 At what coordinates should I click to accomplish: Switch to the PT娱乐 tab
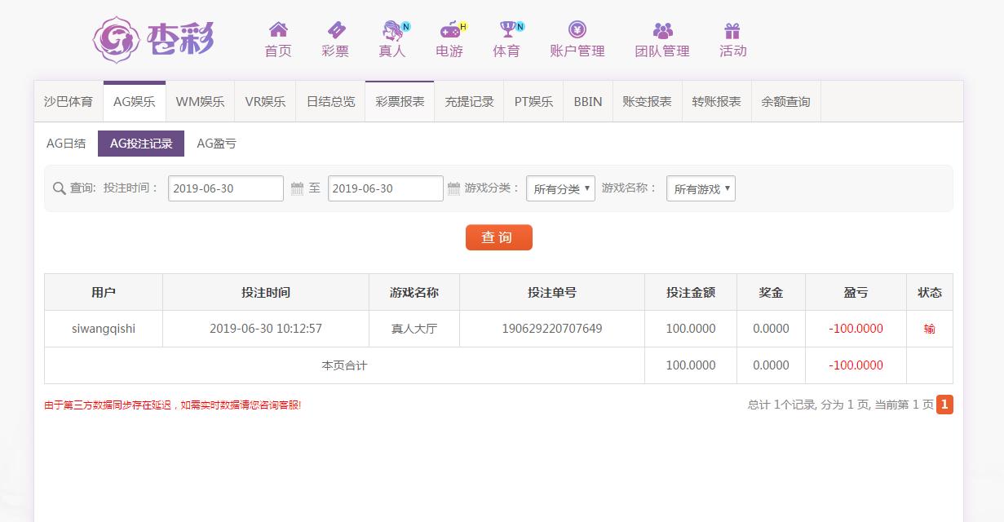(x=533, y=102)
